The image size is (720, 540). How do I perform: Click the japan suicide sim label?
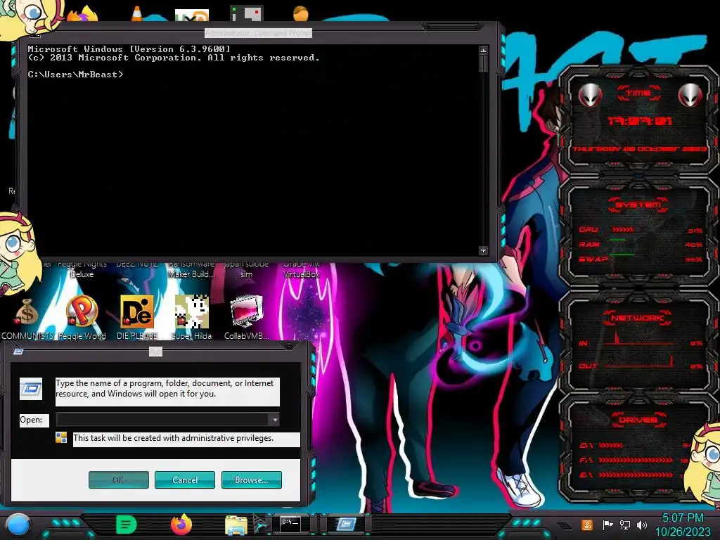click(247, 269)
